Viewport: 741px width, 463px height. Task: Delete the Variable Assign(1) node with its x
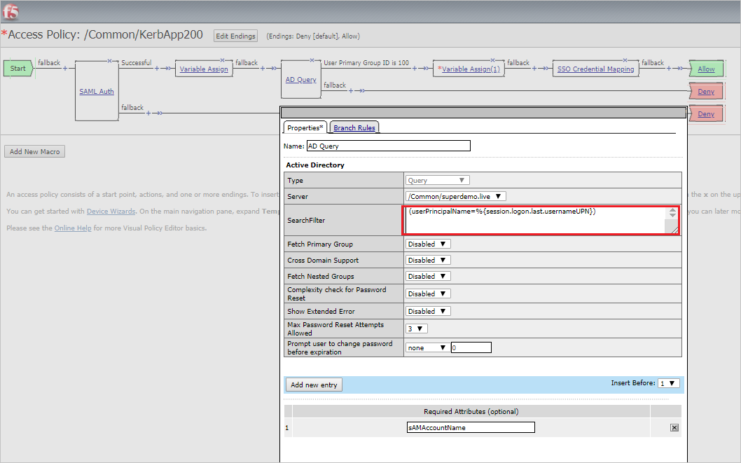[x=493, y=60]
